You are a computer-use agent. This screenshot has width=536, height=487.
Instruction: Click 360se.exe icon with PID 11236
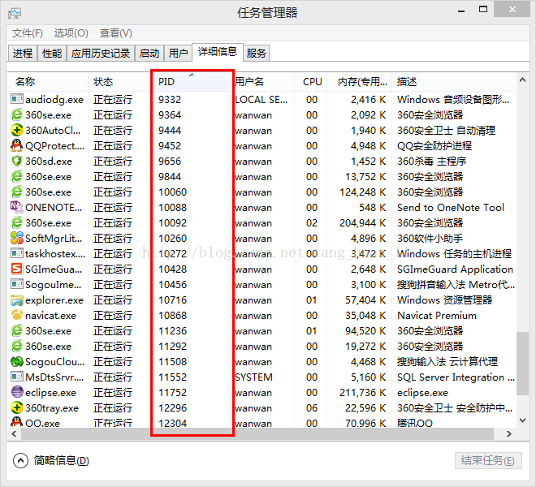click(17, 330)
